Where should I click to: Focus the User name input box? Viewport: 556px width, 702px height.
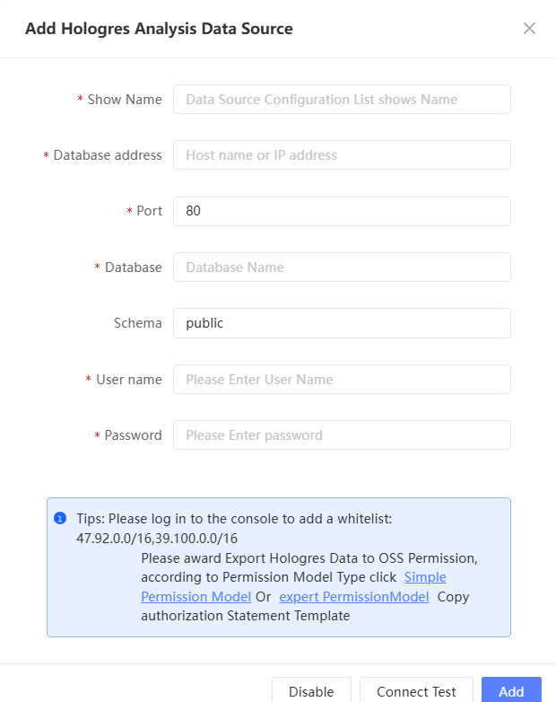point(342,380)
